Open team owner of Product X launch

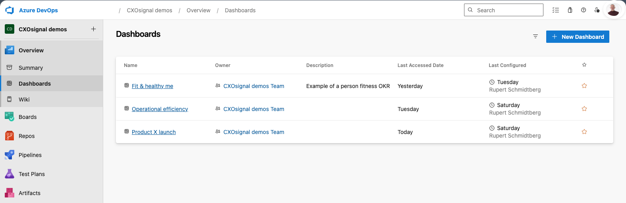(254, 132)
